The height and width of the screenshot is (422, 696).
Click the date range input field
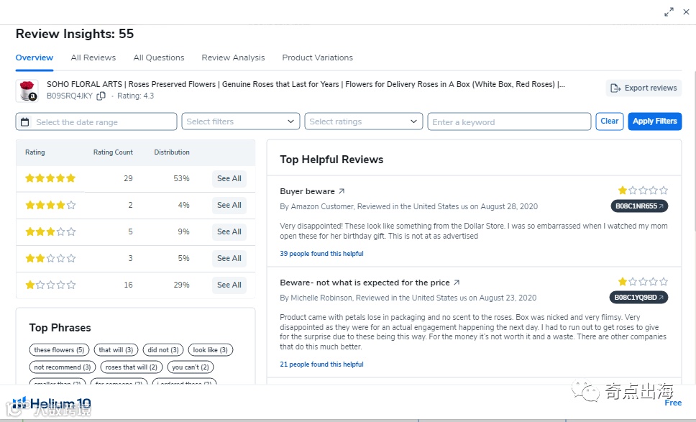(96, 121)
